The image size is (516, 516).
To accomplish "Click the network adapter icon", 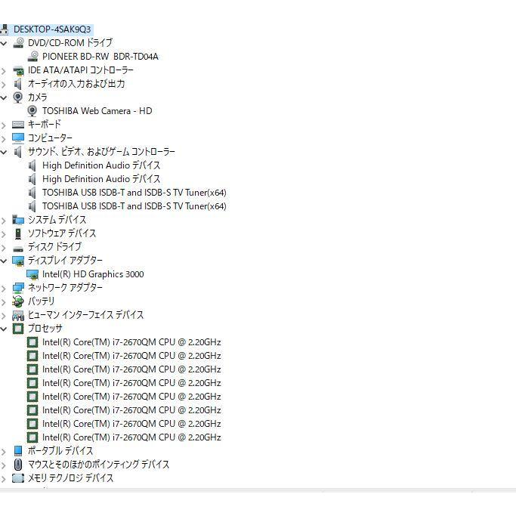I will pyautogui.click(x=18, y=288).
